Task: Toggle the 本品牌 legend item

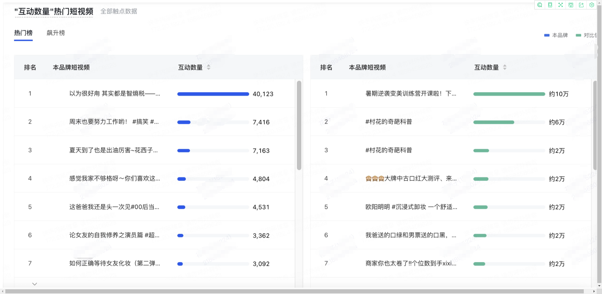Action: (x=556, y=35)
